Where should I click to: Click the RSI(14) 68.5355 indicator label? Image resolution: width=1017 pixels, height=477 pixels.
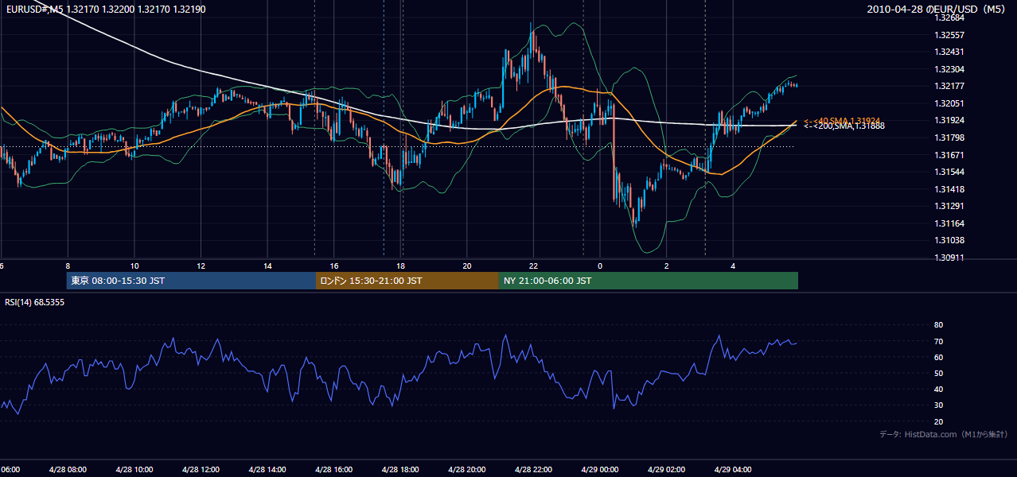35,302
